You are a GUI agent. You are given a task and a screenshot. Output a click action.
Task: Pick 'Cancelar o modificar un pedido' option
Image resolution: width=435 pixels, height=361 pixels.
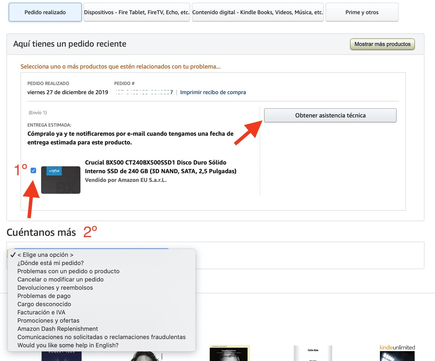pos(60,280)
